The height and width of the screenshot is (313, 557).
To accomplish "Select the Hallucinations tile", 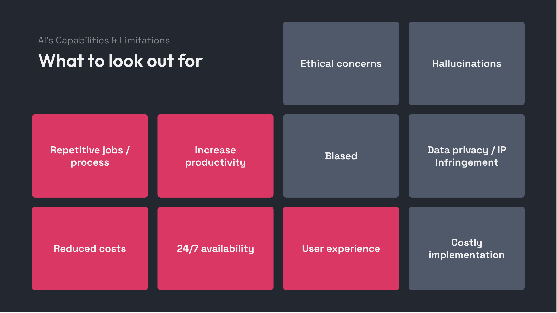I will (467, 63).
